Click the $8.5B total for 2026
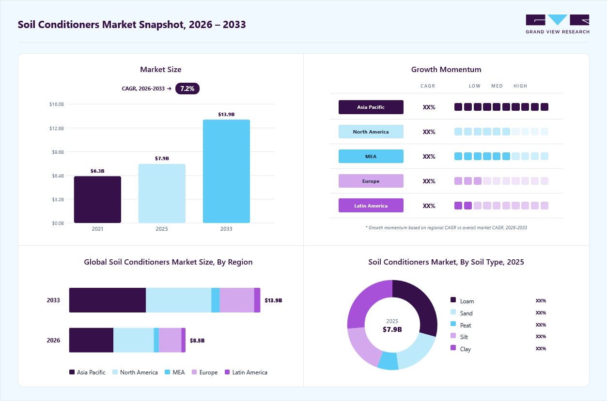 pos(197,341)
